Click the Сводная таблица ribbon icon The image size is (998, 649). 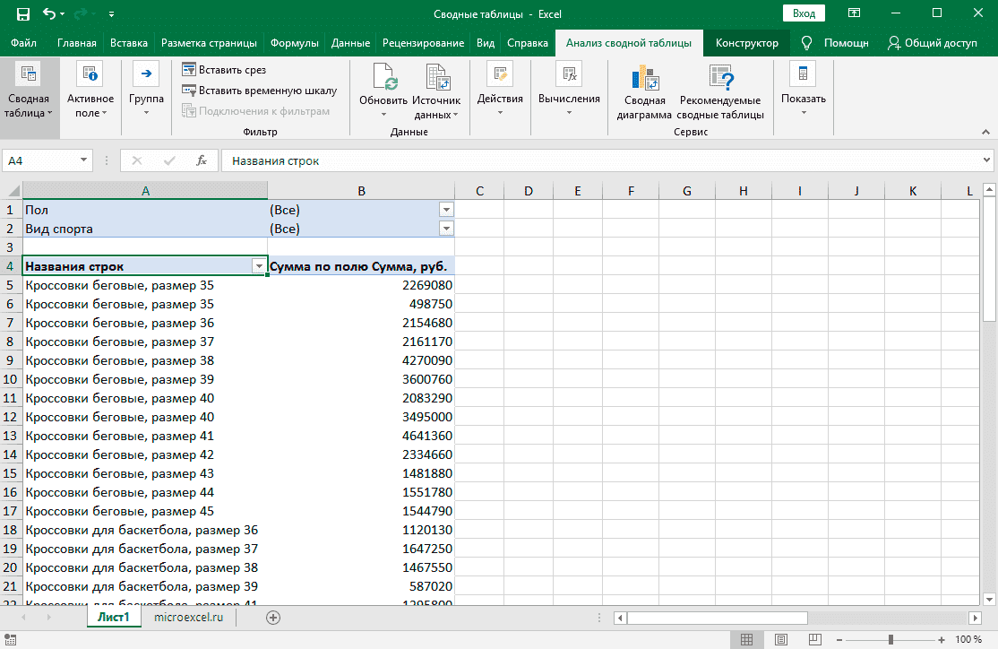27,75
